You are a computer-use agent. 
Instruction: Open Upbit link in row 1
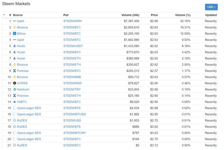20,21
